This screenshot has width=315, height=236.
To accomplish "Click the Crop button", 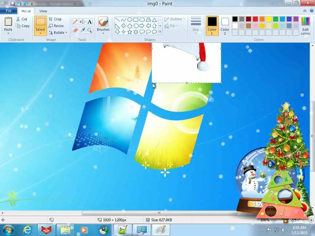I will pos(55,19).
